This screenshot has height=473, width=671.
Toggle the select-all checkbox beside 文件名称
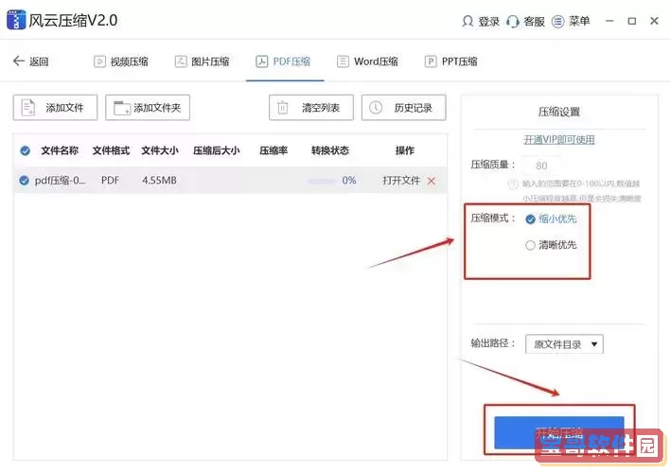tap(25, 150)
